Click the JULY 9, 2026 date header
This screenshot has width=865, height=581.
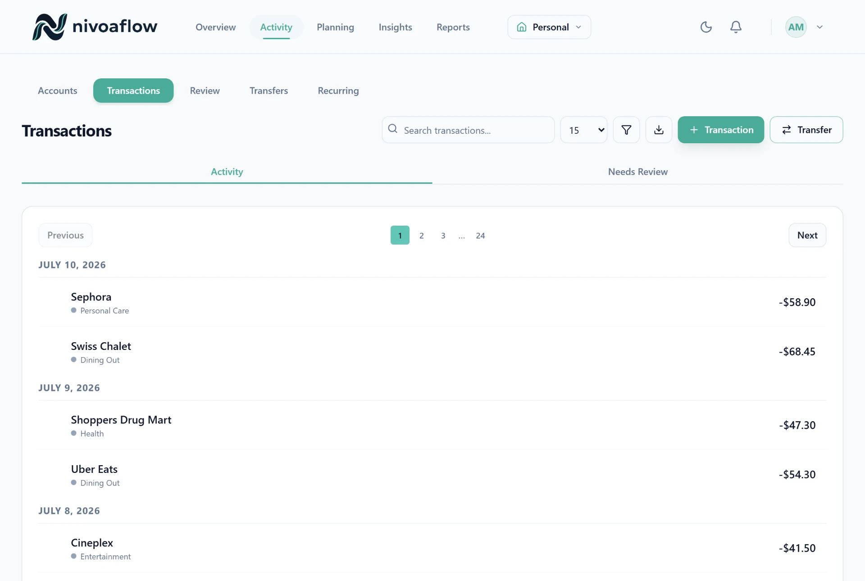point(69,388)
